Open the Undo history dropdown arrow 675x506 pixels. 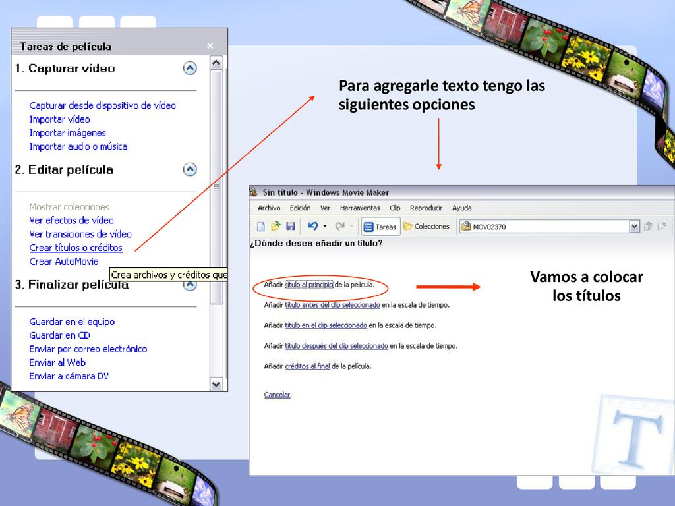tap(325, 226)
